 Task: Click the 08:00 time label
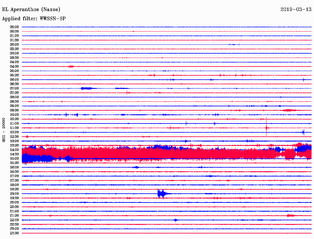14,97
